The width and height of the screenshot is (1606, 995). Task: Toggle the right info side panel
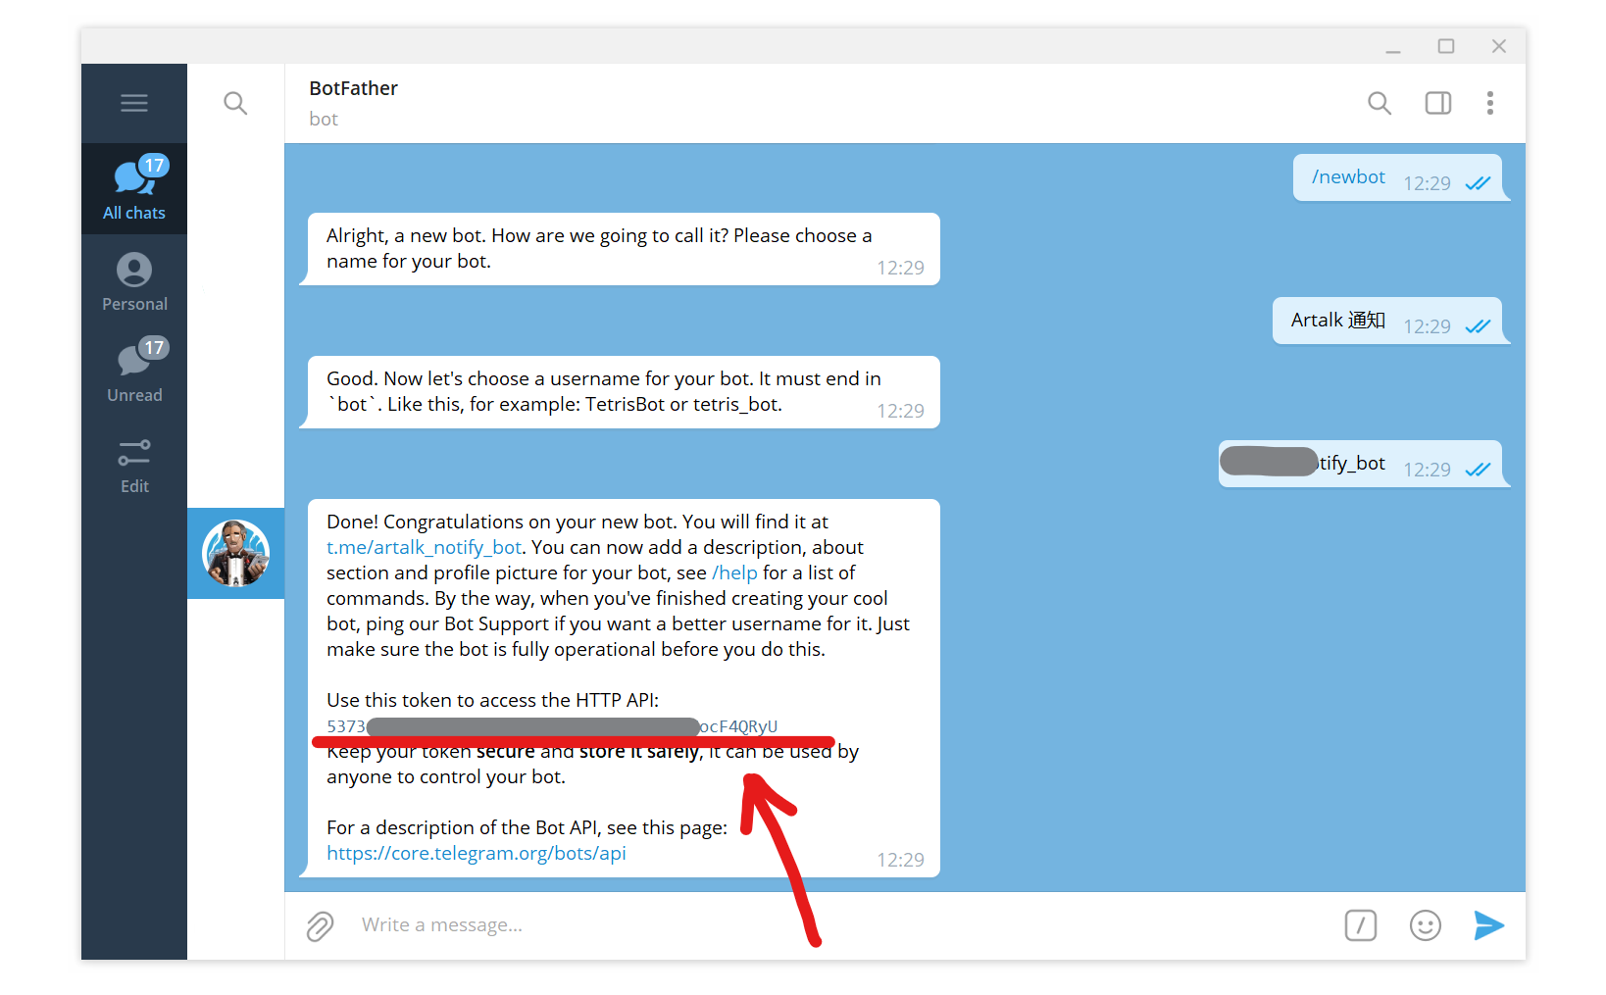pos(1437,103)
